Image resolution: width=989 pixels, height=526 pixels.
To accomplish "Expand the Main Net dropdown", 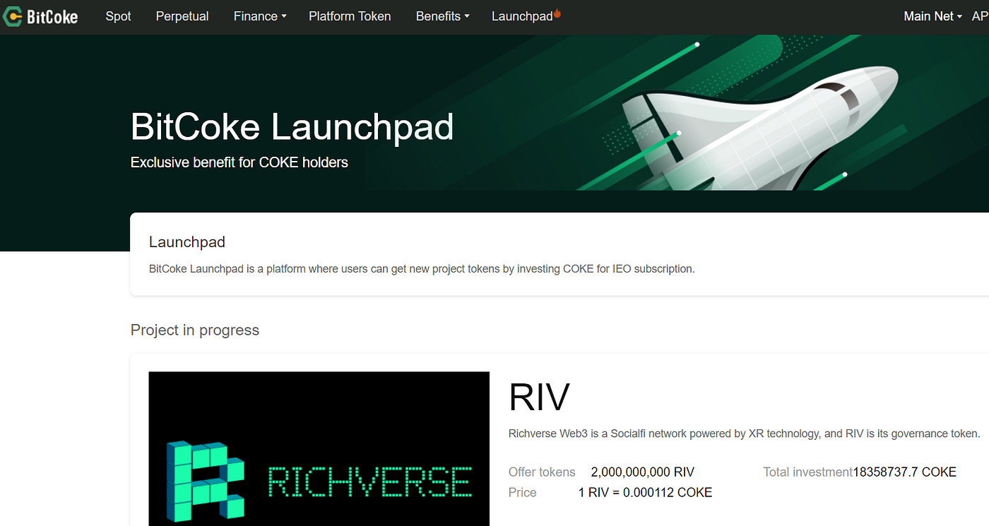I will (x=932, y=16).
